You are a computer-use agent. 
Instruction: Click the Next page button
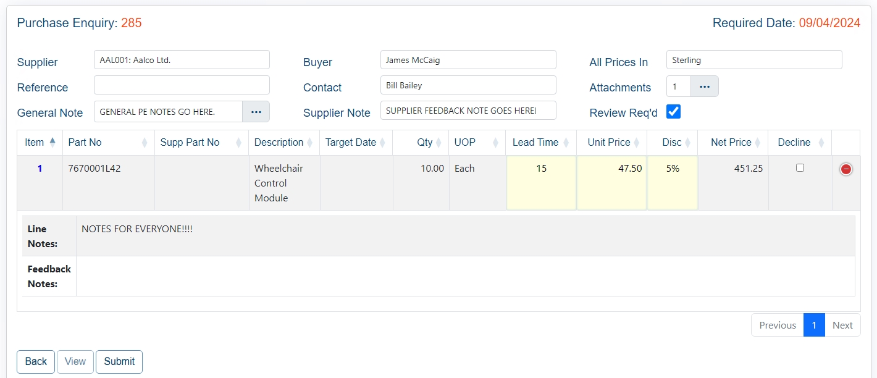pos(842,325)
